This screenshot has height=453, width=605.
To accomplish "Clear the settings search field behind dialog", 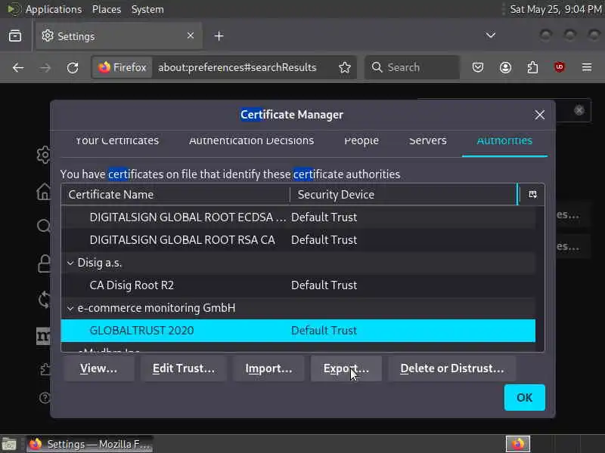I will [x=579, y=110].
